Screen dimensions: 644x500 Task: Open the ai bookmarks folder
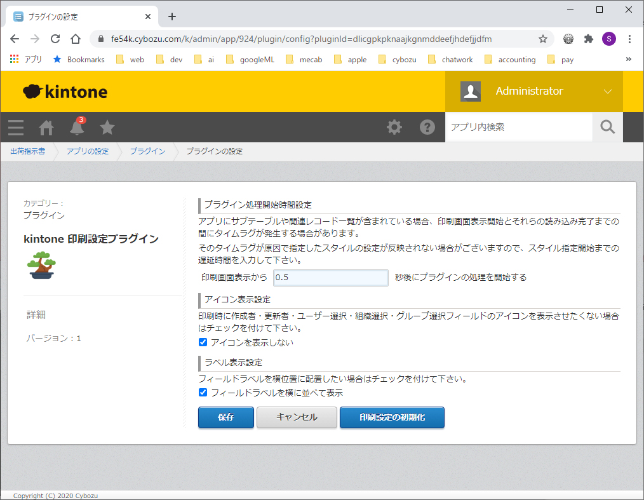tap(204, 60)
